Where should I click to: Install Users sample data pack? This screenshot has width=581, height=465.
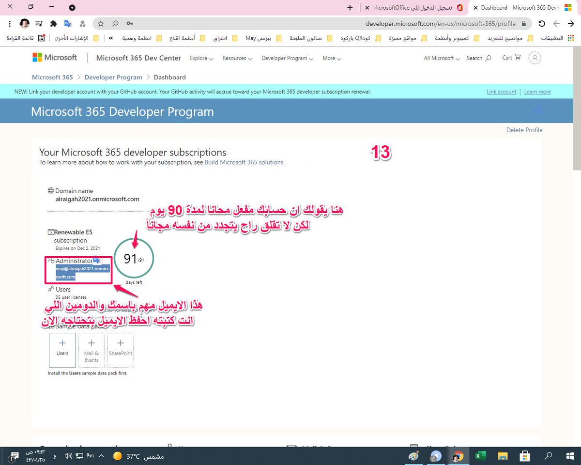62,350
